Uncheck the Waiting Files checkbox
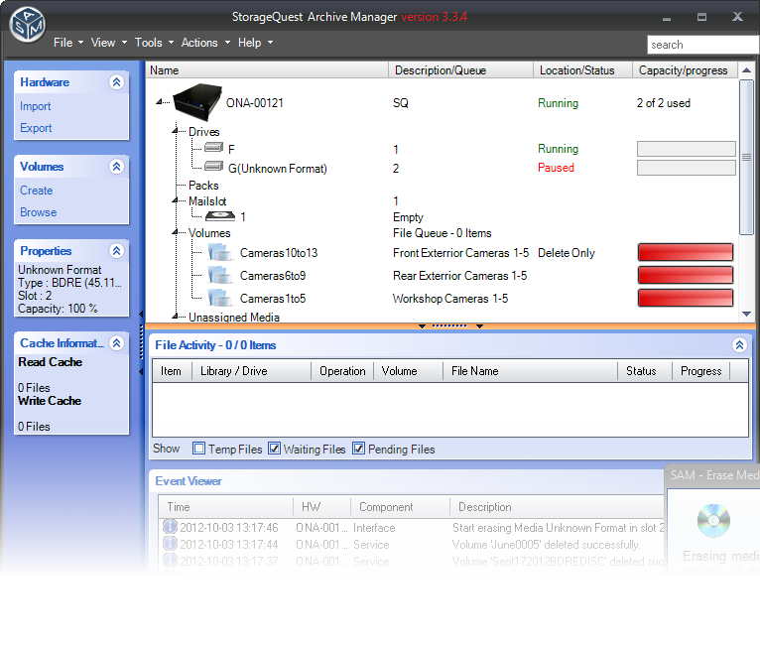Viewport: 760px width, 646px height. coord(275,449)
